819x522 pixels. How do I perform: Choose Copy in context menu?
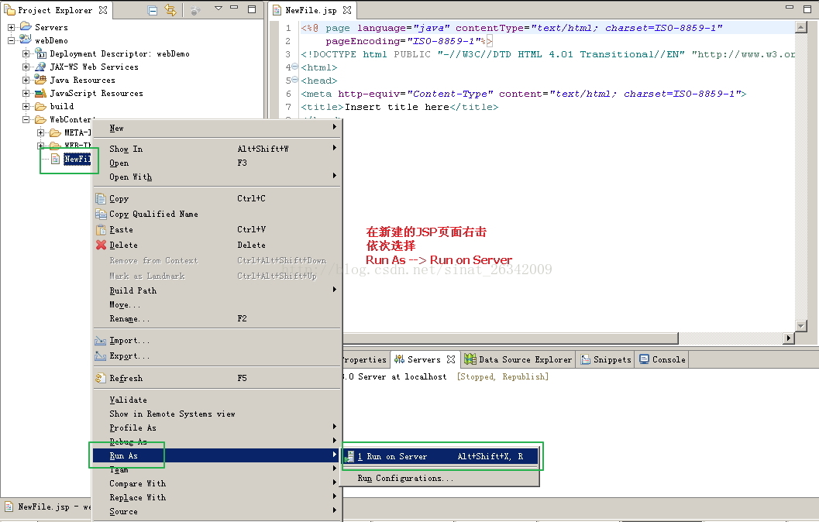(217, 198)
